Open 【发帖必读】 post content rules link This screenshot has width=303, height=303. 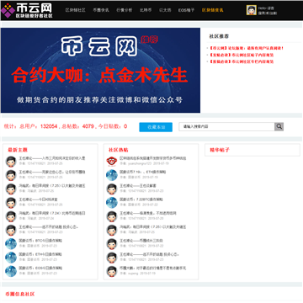(x=242, y=55)
